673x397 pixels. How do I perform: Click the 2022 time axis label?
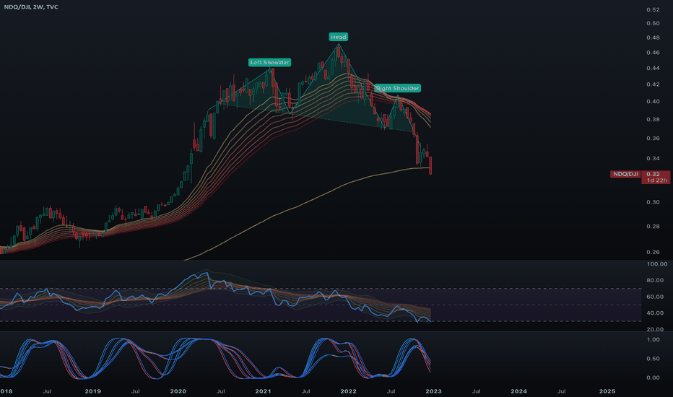tap(349, 391)
